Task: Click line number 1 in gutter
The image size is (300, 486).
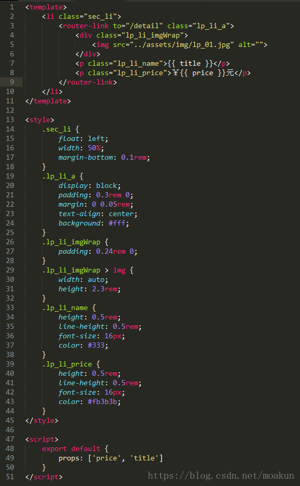Action: [x=12, y=7]
